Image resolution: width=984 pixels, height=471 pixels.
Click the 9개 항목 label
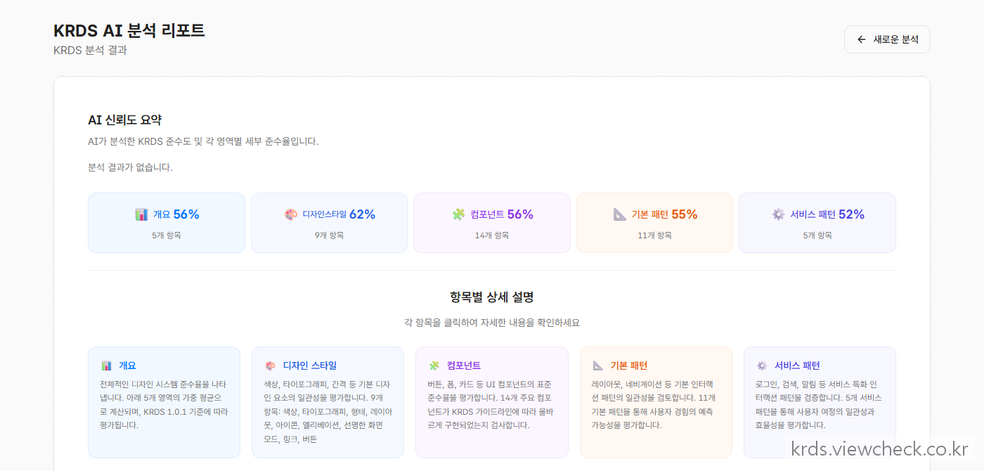pyautogui.click(x=329, y=235)
